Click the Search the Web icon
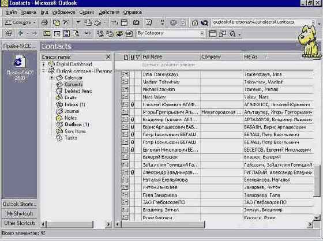This screenshot has height=241, width=323. 204,22
